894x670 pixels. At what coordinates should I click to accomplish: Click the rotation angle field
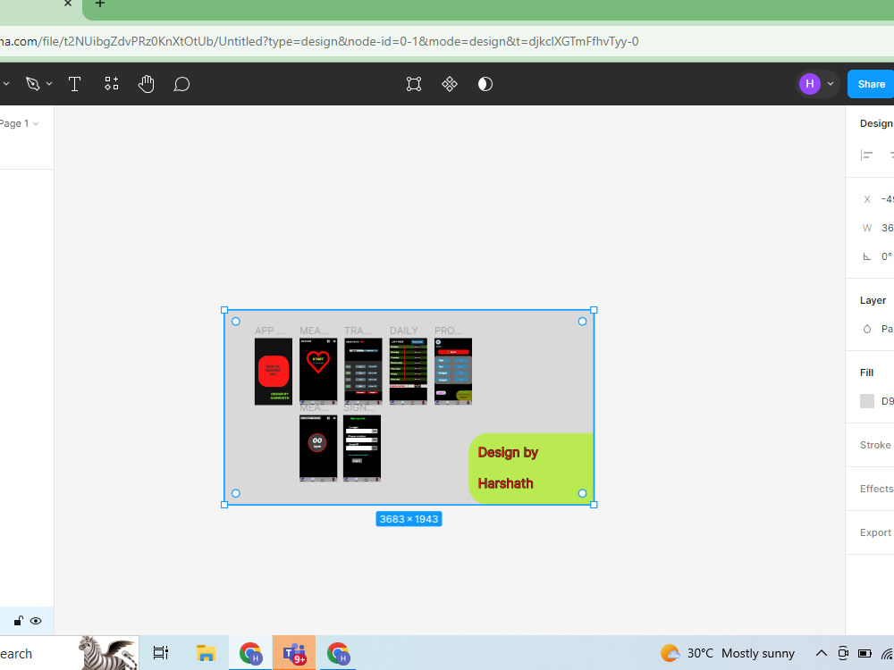coord(878,256)
